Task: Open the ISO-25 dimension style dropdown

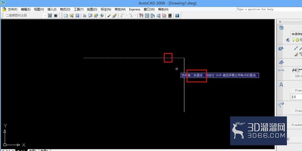Action: 296,76
